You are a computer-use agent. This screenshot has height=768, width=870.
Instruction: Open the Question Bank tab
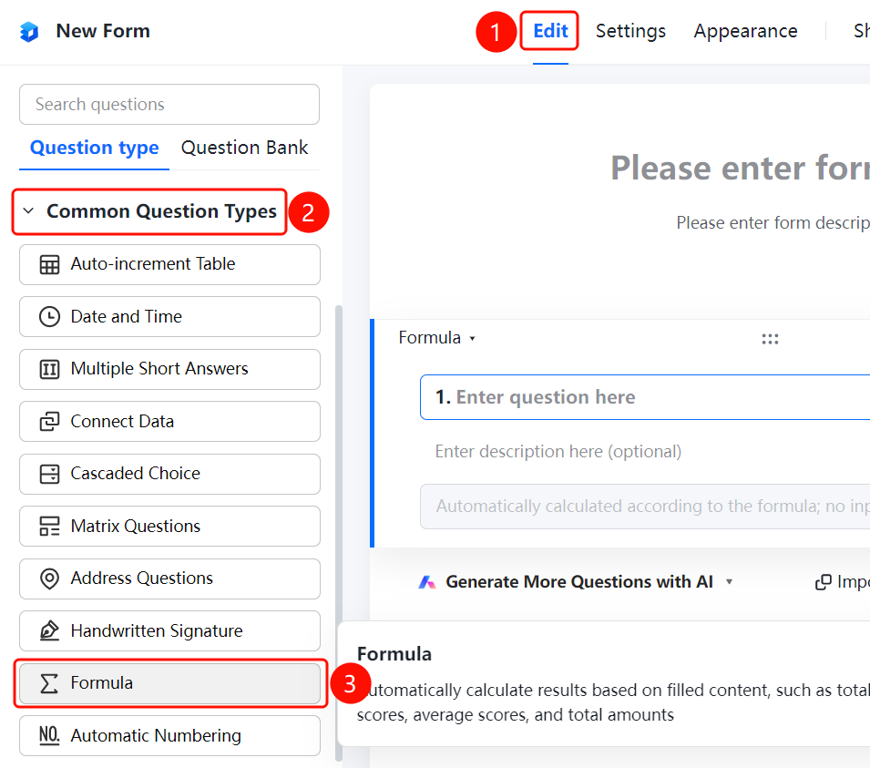point(244,148)
